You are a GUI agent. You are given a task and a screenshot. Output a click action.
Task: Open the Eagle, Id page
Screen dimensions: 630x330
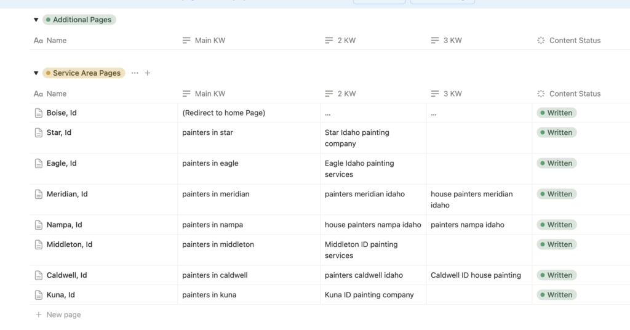(62, 164)
